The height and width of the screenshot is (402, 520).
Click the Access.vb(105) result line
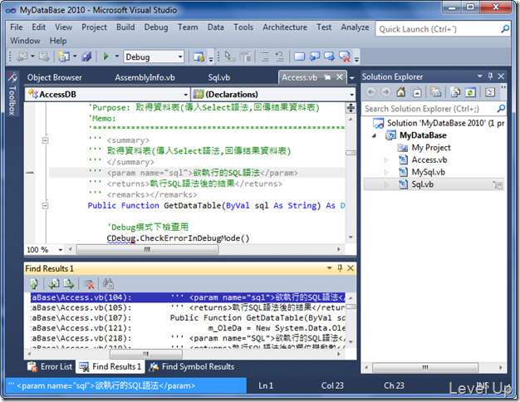188,308
